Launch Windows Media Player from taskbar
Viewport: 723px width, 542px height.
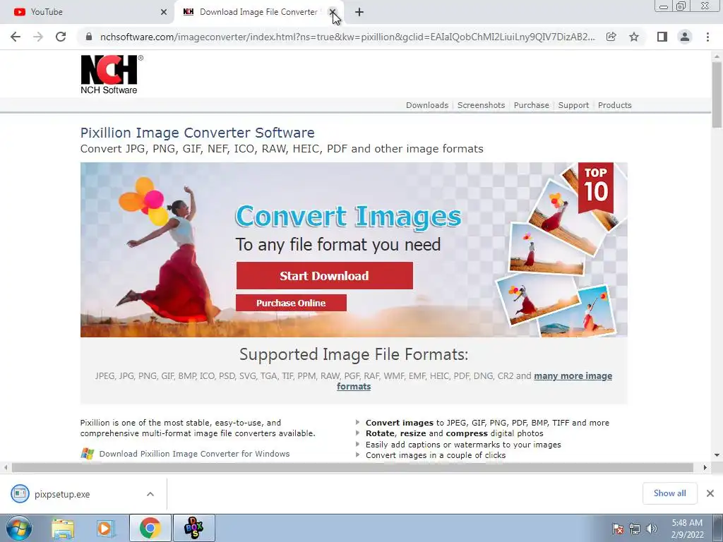point(105,528)
